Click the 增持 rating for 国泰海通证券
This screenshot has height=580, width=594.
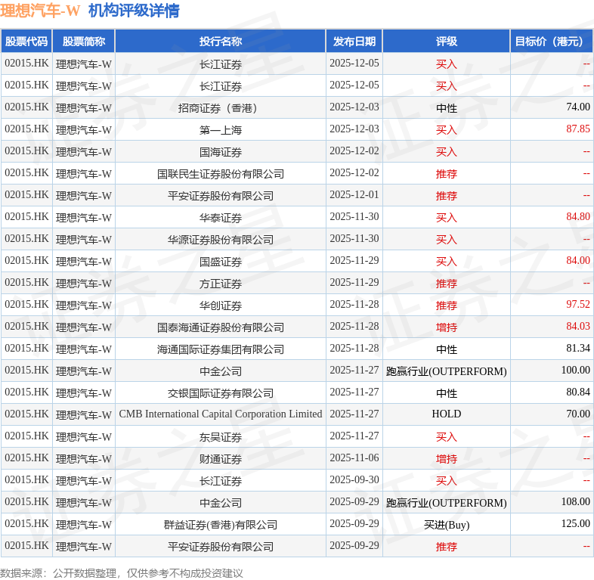click(447, 327)
